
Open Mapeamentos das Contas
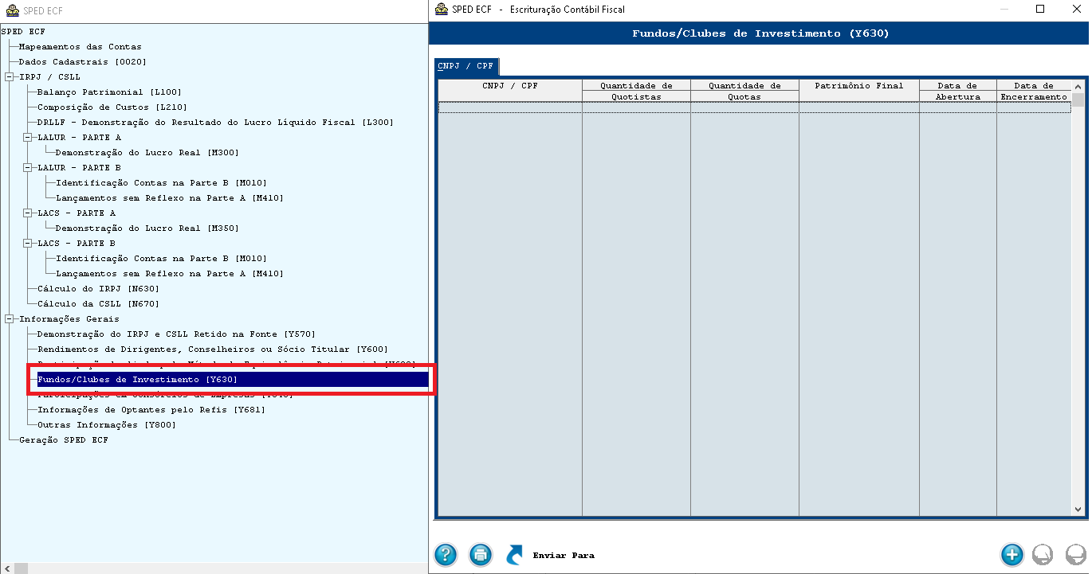80,47
